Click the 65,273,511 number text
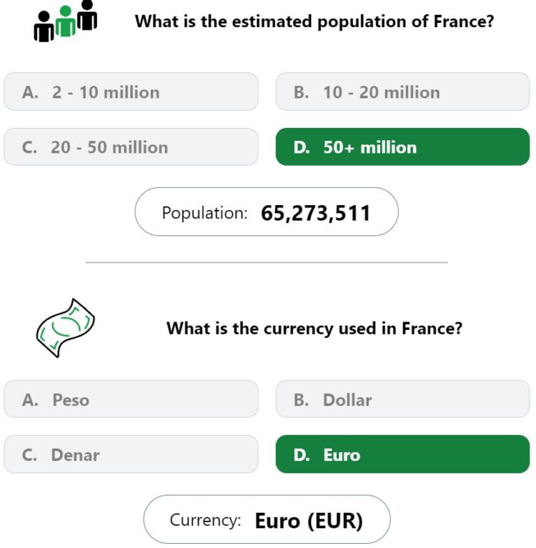The image size is (536, 548). click(315, 213)
